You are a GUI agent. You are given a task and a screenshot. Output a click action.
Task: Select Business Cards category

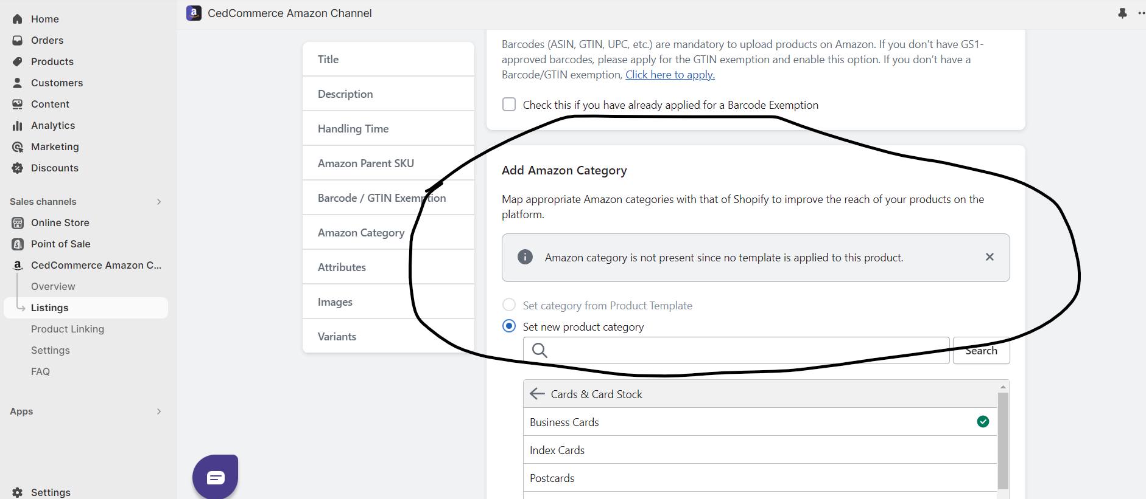760,422
